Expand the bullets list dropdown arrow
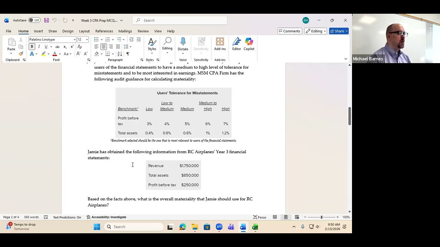The width and height of the screenshot is (440, 247). pos(101,39)
